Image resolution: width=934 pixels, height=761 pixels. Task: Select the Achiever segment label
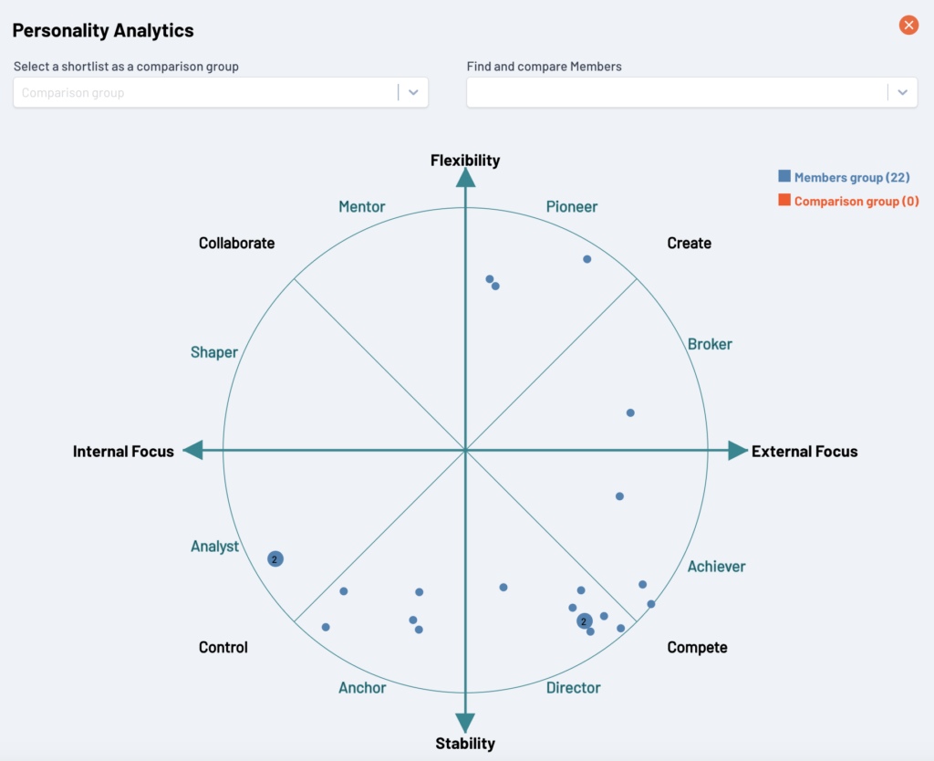(x=717, y=567)
